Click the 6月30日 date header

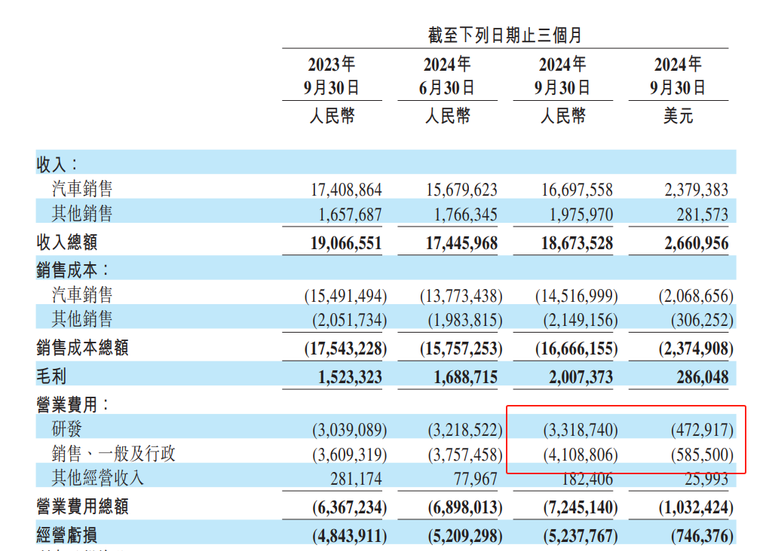pyautogui.click(x=447, y=88)
